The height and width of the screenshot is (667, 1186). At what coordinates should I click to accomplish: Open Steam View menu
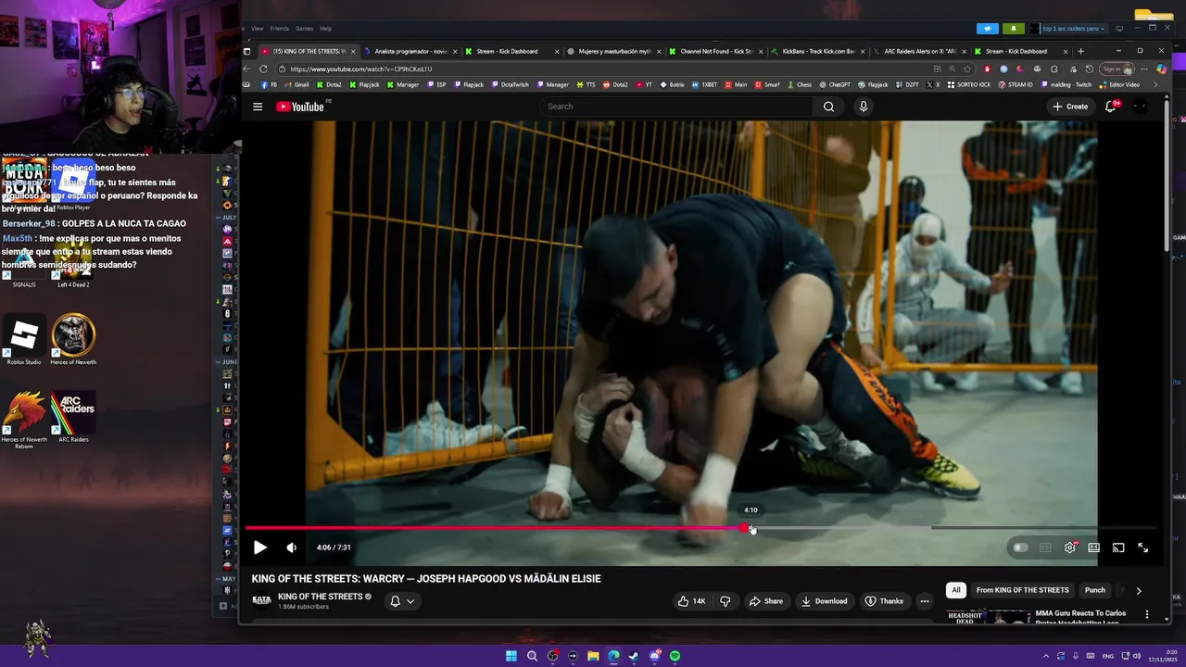[x=258, y=29]
